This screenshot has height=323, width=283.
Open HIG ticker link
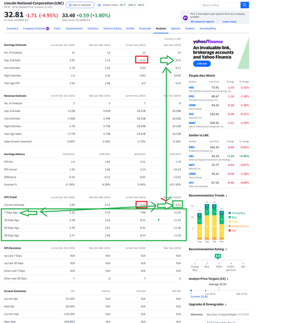click(x=191, y=87)
